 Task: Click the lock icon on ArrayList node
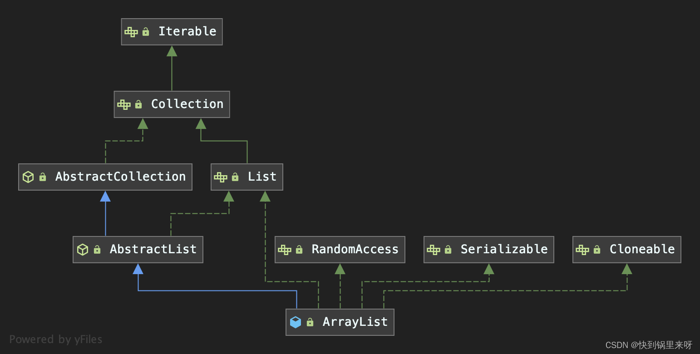click(x=310, y=322)
